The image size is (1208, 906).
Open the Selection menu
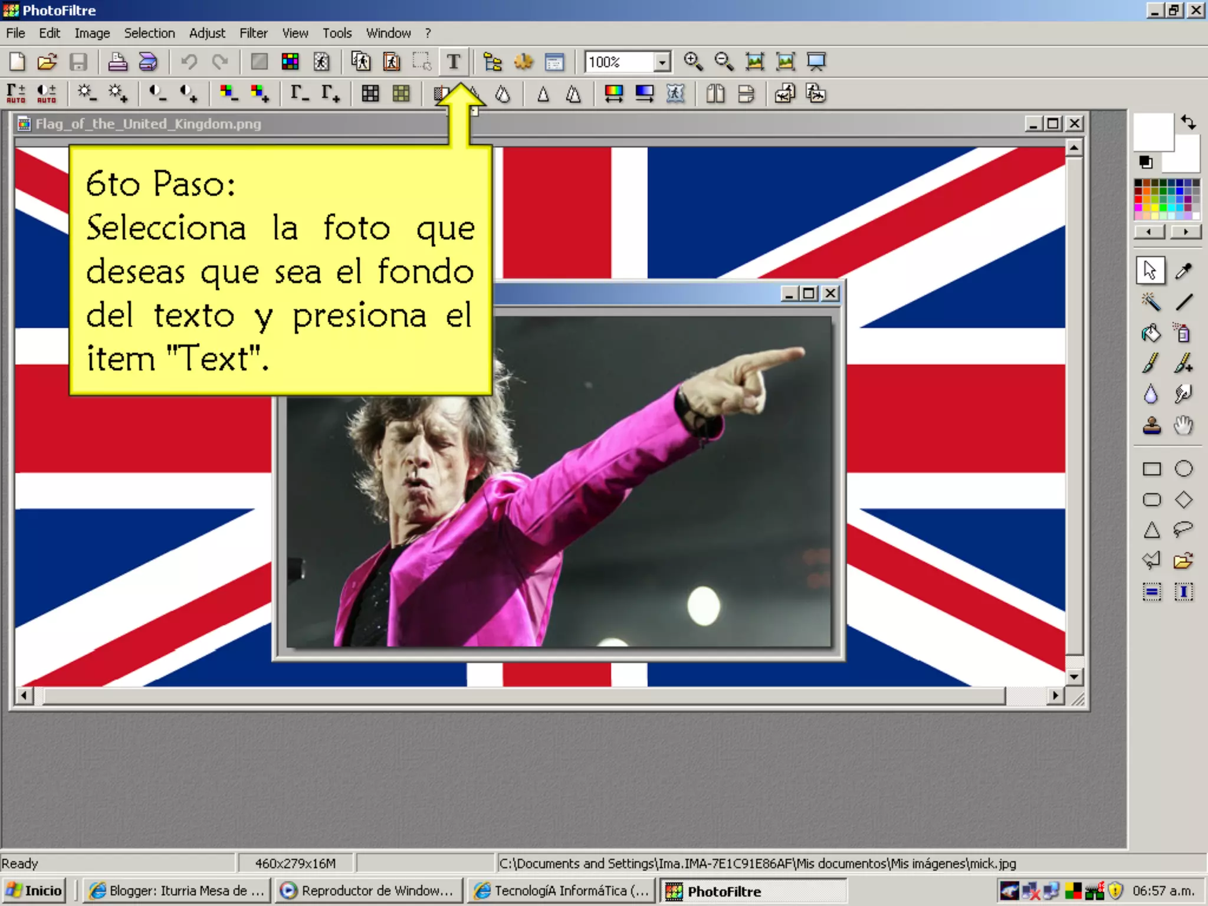tap(149, 33)
